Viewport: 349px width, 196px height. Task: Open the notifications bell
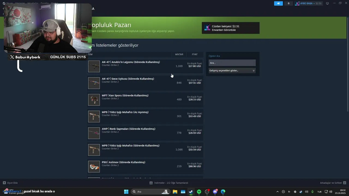tap(288, 4)
